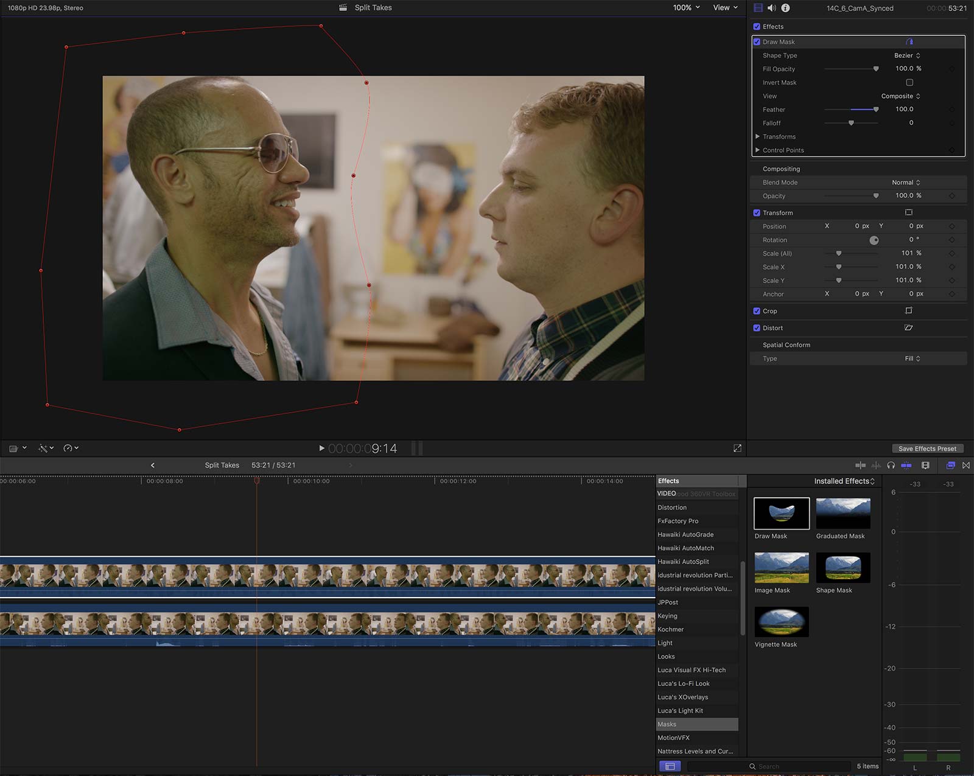Show the Transitions browser icon

tap(966, 465)
